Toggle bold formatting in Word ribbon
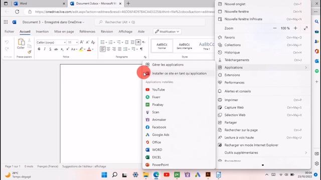 coord(39,49)
